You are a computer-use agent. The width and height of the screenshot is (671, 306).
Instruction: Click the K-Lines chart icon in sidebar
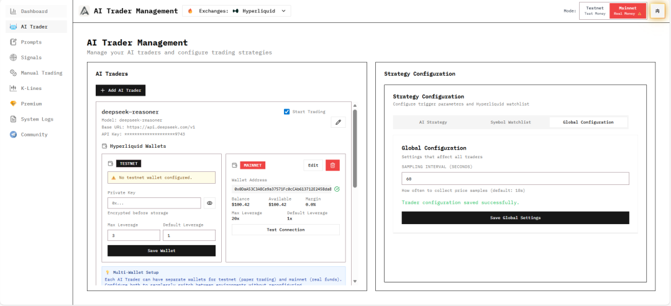(x=14, y=88)
